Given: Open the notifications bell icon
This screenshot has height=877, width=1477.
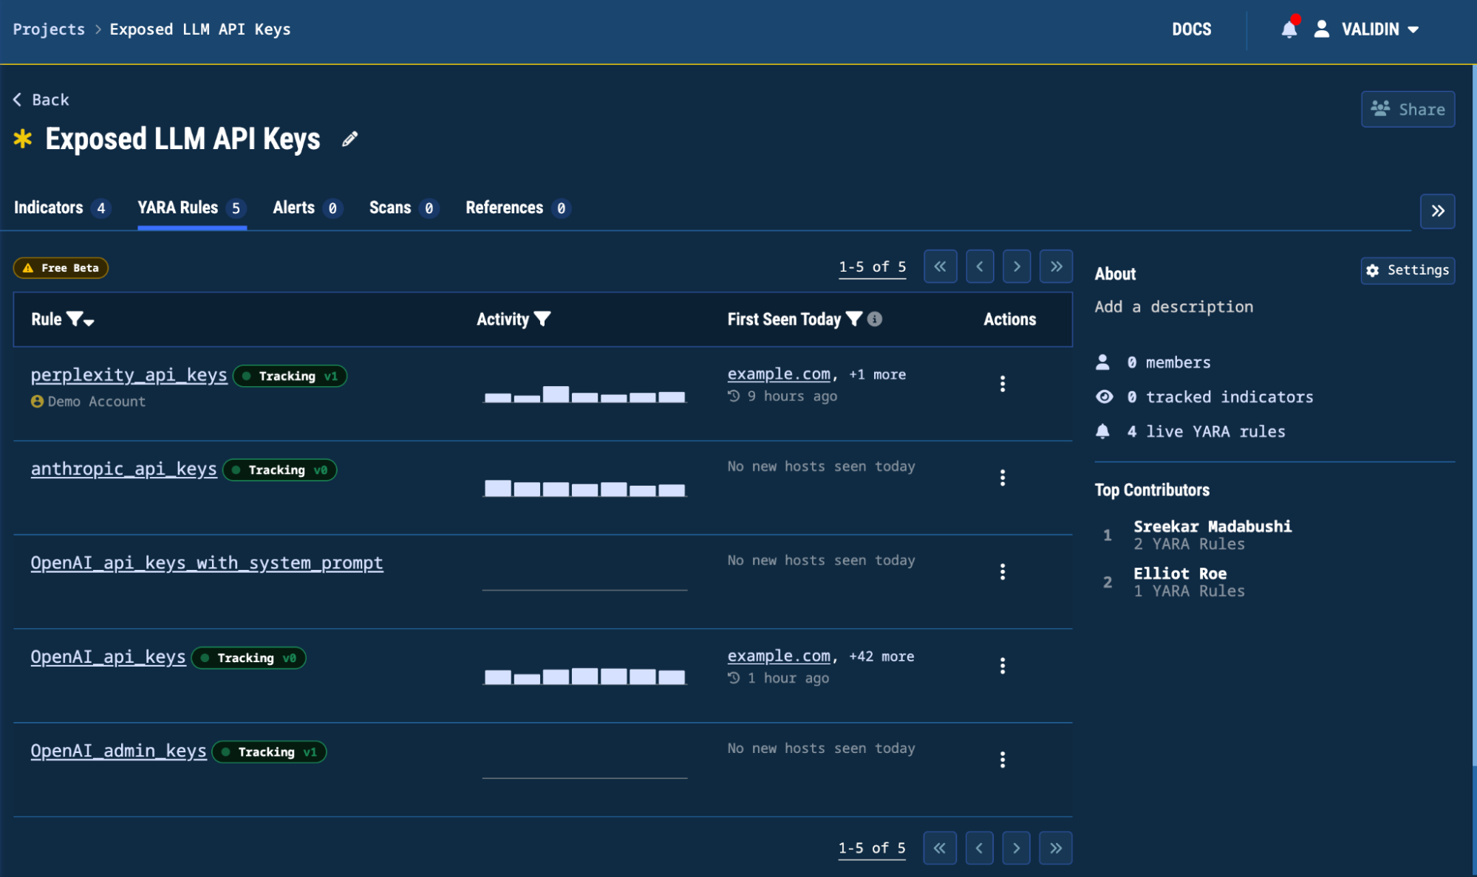Looking at the screenshot, I should click(1288, 30).
